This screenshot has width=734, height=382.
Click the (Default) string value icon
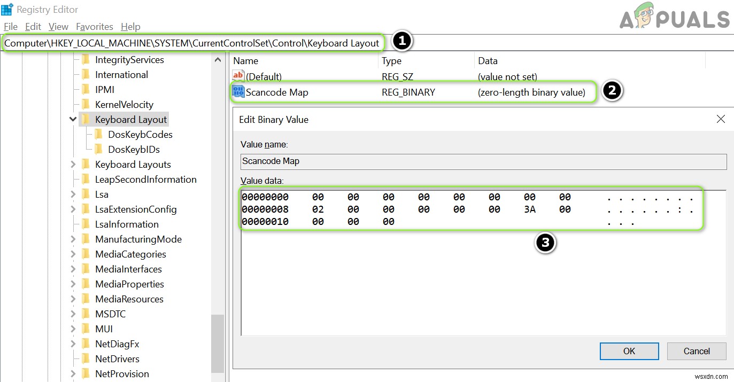tap(238, 76)
